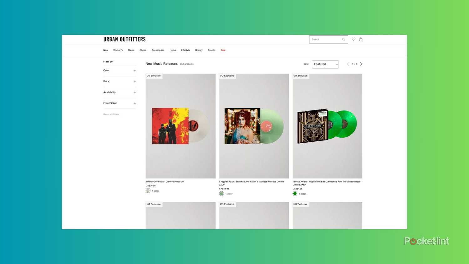This screenshot has width=469, height=264.
Task: Open the Sale menu item
Action: pyautogui.click(x=223, y=50)
